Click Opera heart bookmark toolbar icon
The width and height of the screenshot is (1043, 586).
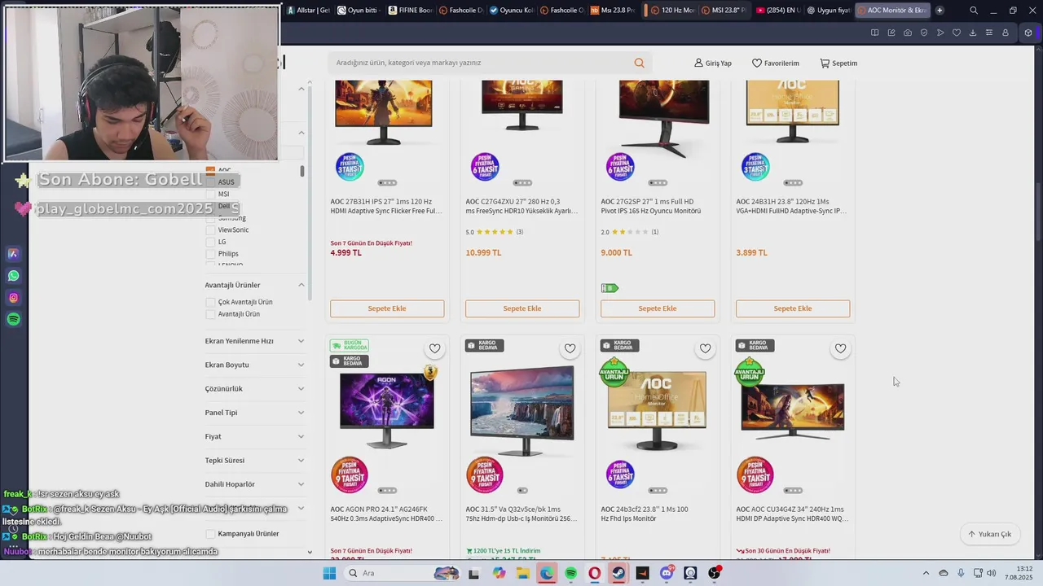(x=957, y=33)
